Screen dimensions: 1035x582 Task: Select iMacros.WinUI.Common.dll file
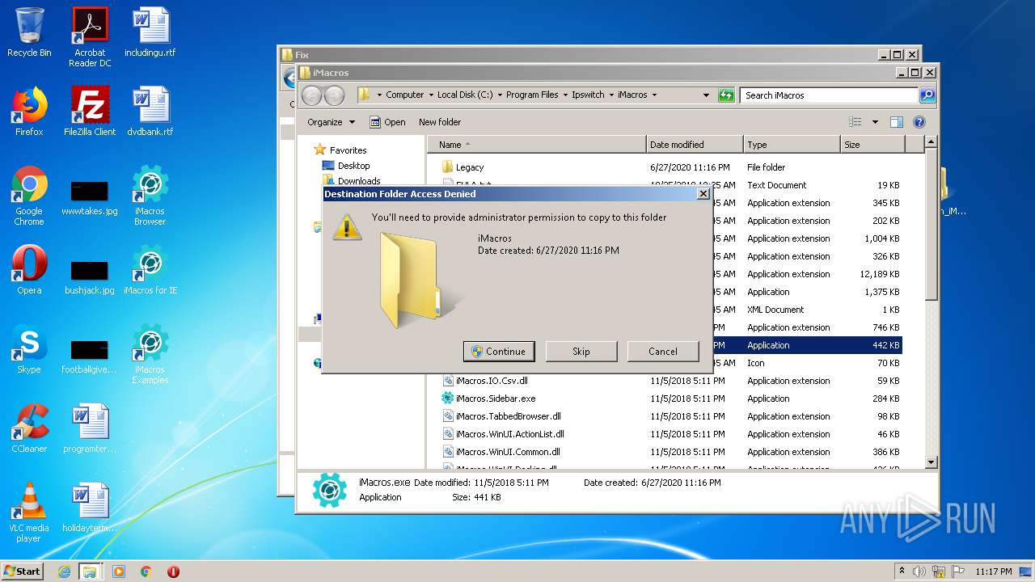pos(670,452)
